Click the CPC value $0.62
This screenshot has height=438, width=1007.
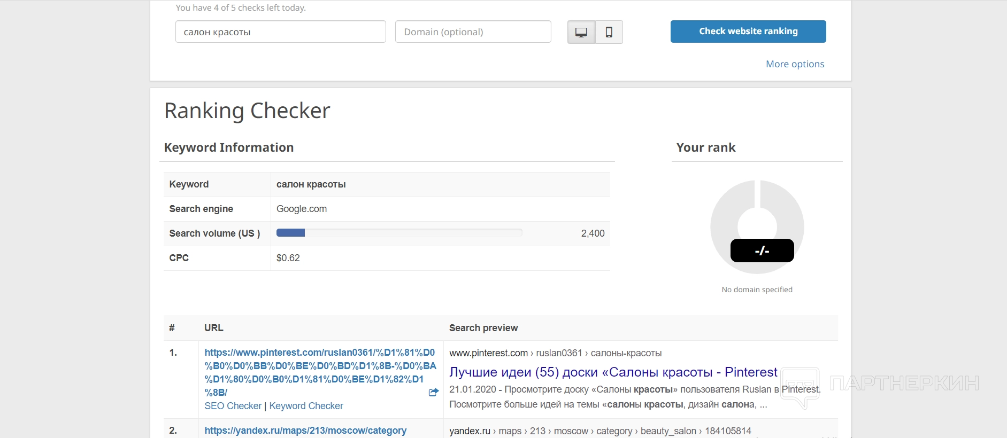(288, 258)
